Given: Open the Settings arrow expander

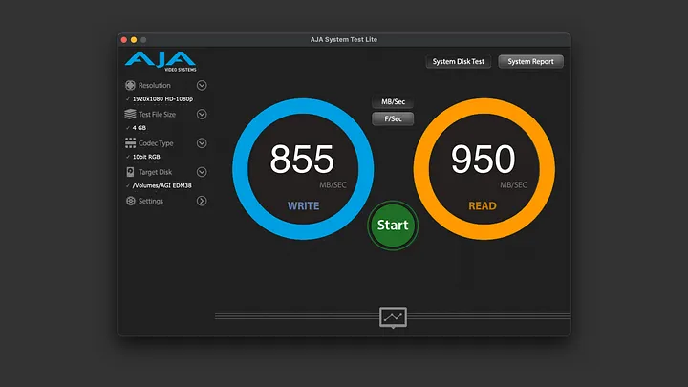Looking at the screenshot, I should [202, 201].
